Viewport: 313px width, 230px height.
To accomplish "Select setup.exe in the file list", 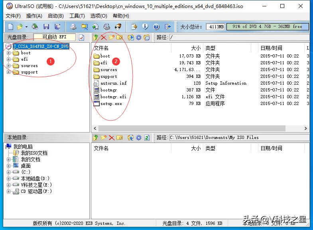I will click(111, 103).
